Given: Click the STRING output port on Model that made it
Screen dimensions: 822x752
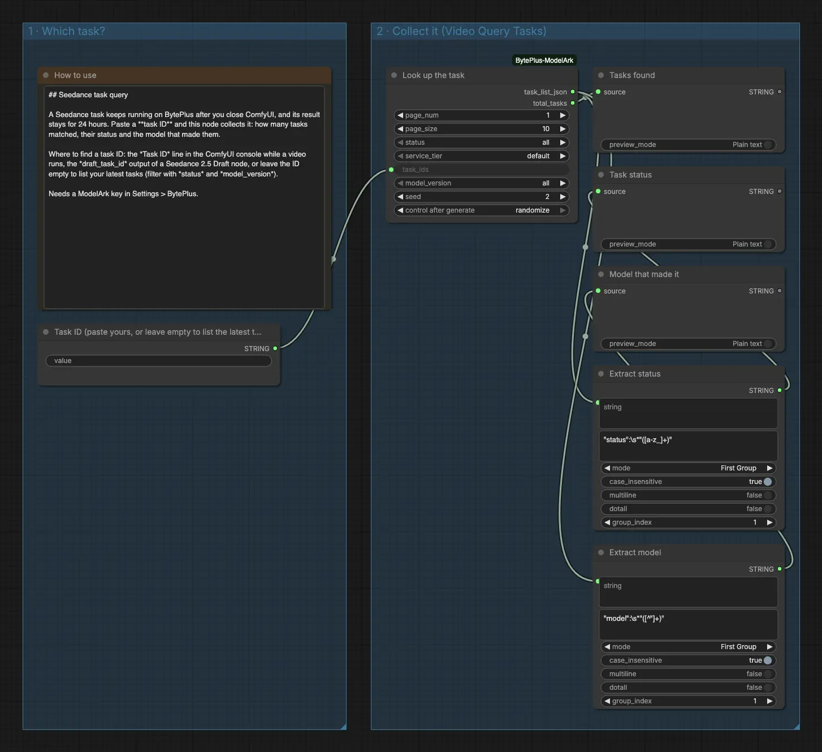Looking at the screenshot, I should [780, 291].
